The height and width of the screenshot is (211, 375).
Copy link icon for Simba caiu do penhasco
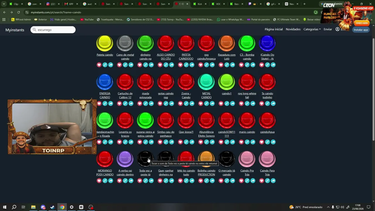(x=166, y=142)
